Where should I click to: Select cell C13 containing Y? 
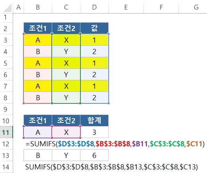click(66, 155)
